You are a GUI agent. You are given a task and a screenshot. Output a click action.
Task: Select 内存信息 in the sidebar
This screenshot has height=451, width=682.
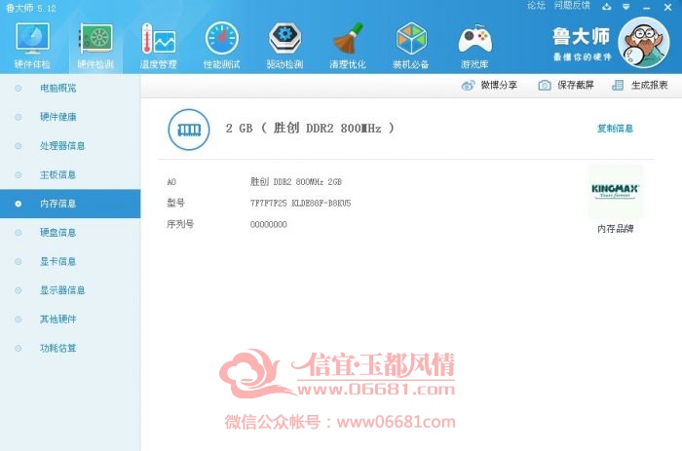[x=70, y=204]
